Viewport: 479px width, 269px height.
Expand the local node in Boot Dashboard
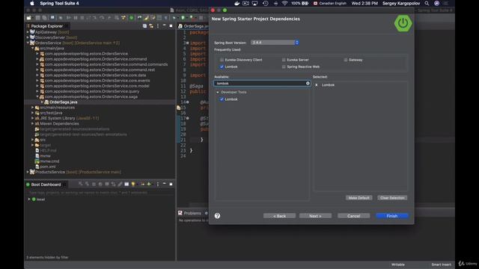tap(29, 200)
